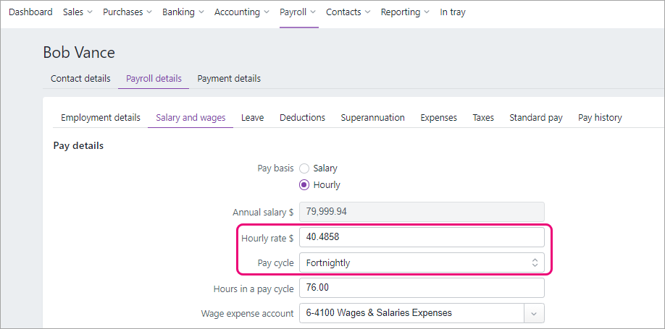Click the Hourly rate input field
665x329 pixels.
(421, 237)
